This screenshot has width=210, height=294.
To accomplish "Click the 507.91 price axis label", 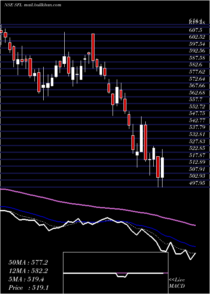I will tap(197, 169).
